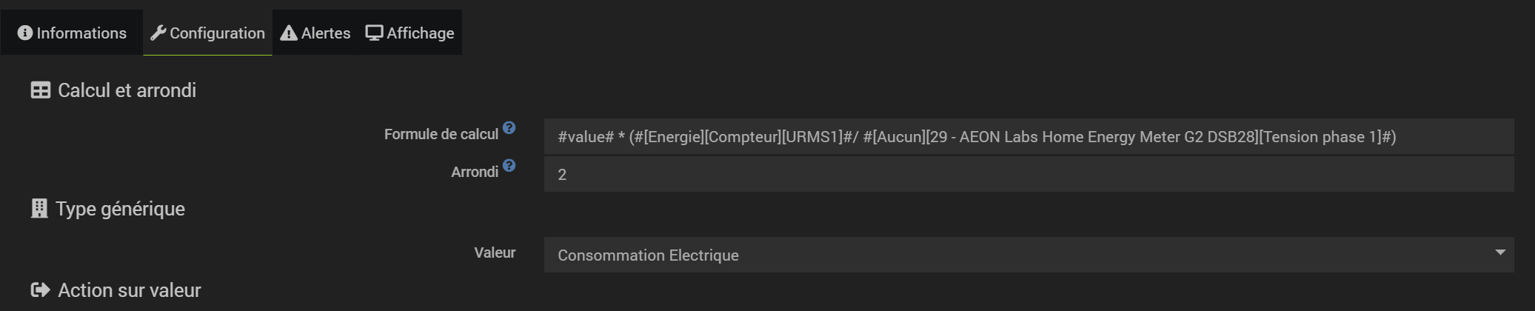Switch to the Informations tab label
The height and width of the screenshot is (311, 1535).
[x=81, y=33]
